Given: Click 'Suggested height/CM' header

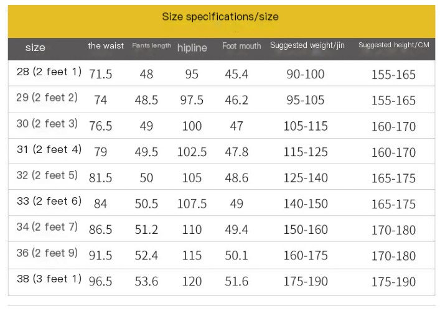Looking at the screenshot, I should (x=394, y=45).
